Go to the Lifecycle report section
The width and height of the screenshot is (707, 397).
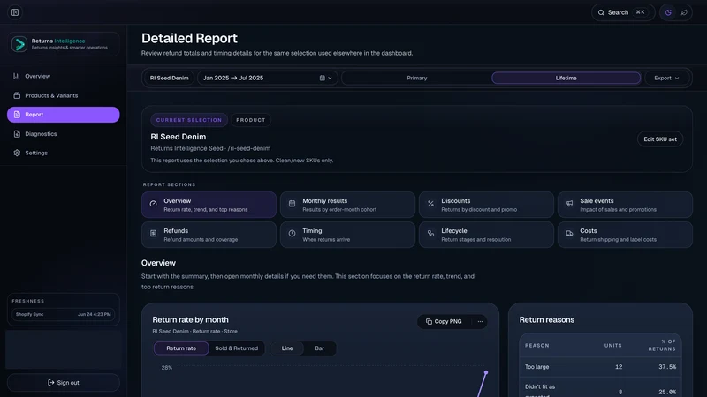(x=486, y=235)
